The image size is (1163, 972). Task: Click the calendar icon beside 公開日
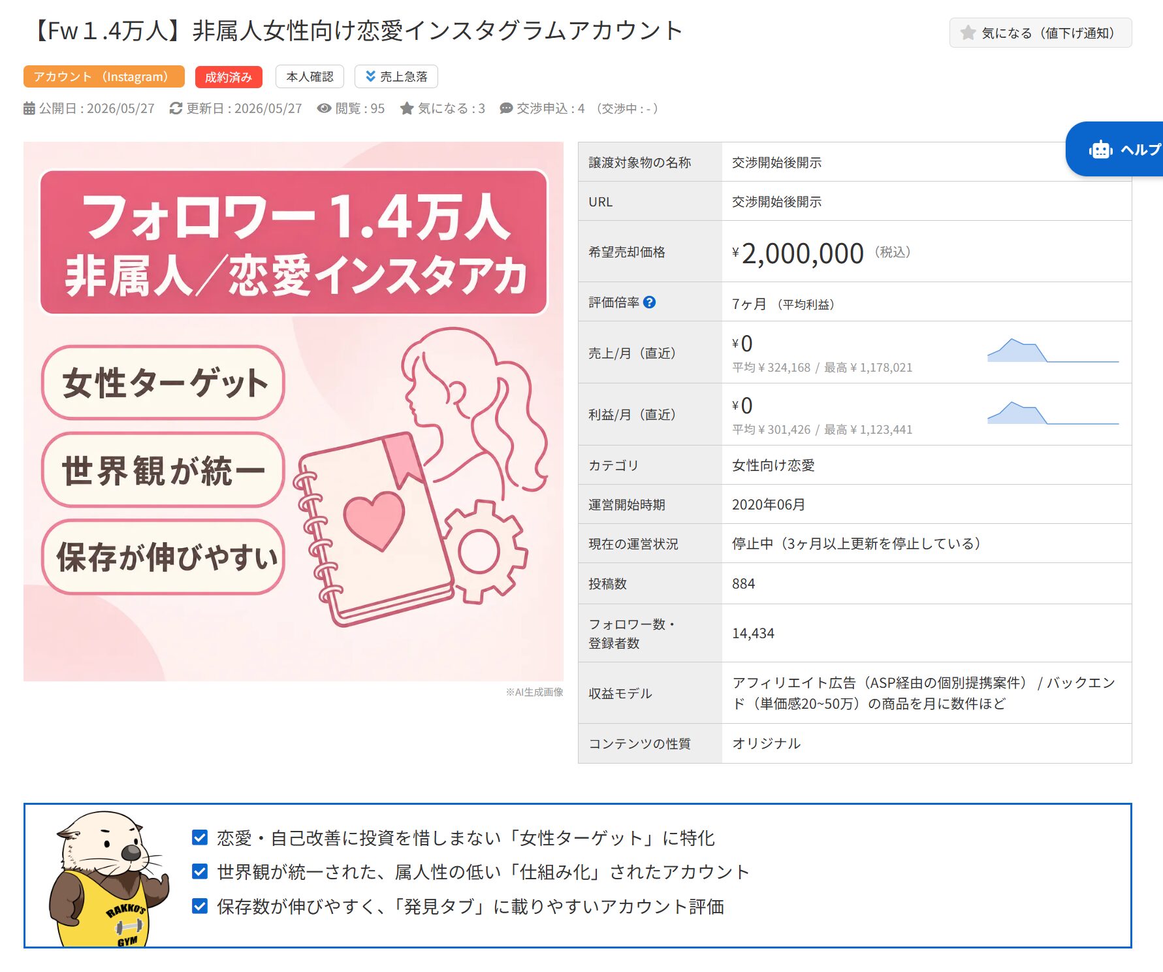[x=29, y=108]
